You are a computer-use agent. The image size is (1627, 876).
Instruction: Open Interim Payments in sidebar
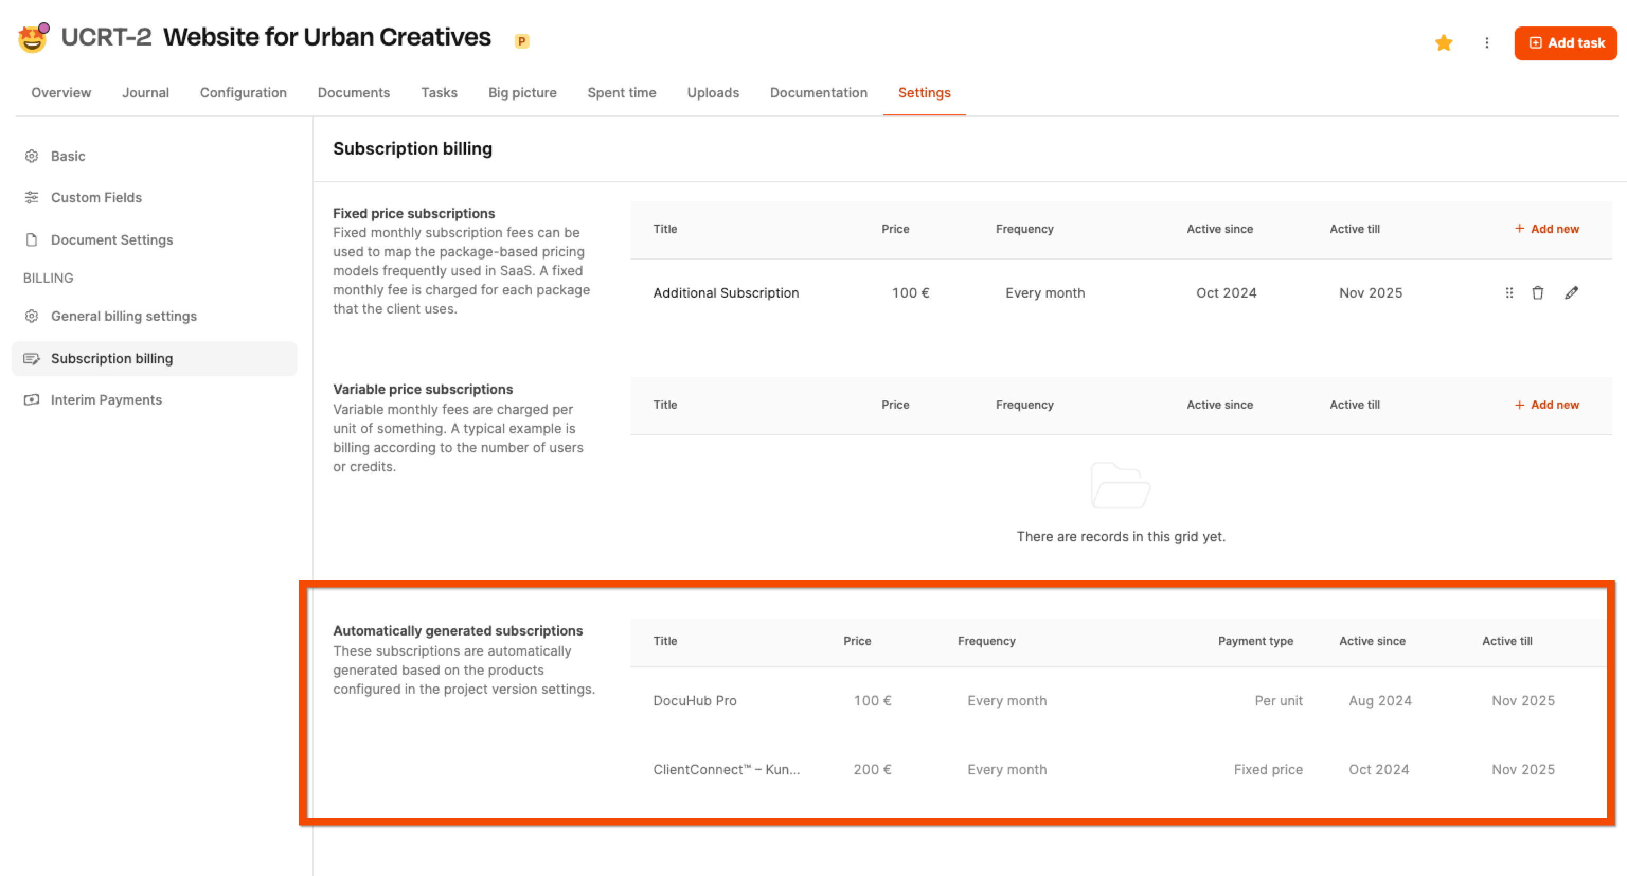106,400
